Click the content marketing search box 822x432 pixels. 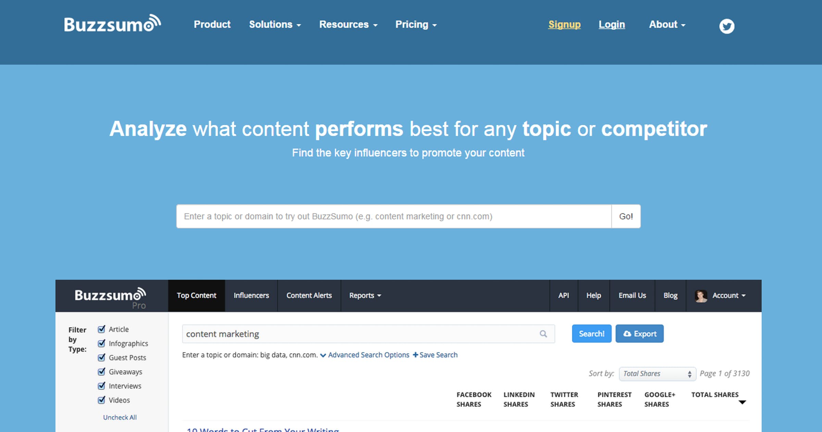coord(369,334)
